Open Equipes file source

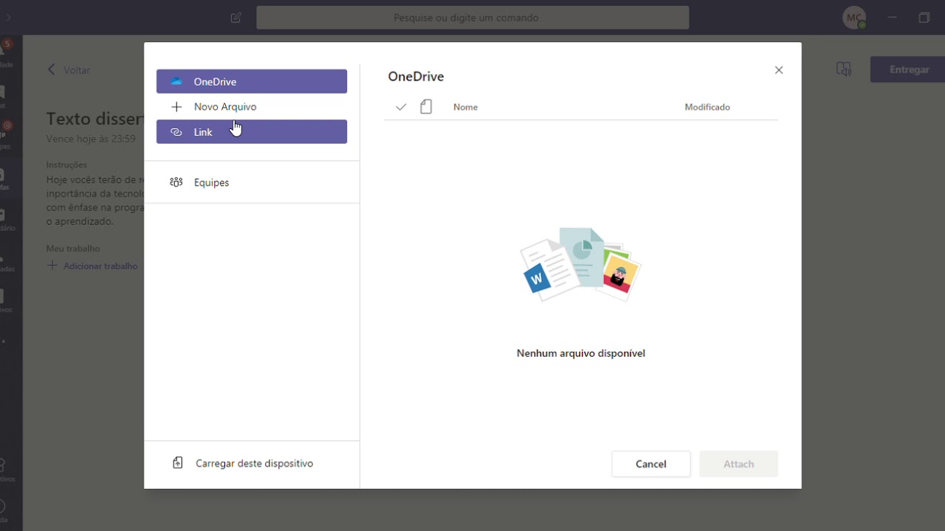[252, 182]
